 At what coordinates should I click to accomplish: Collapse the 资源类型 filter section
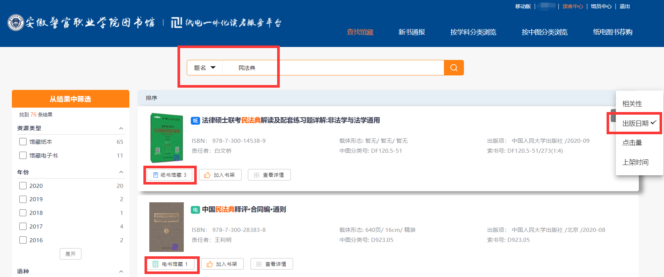[x=121, y=128]
